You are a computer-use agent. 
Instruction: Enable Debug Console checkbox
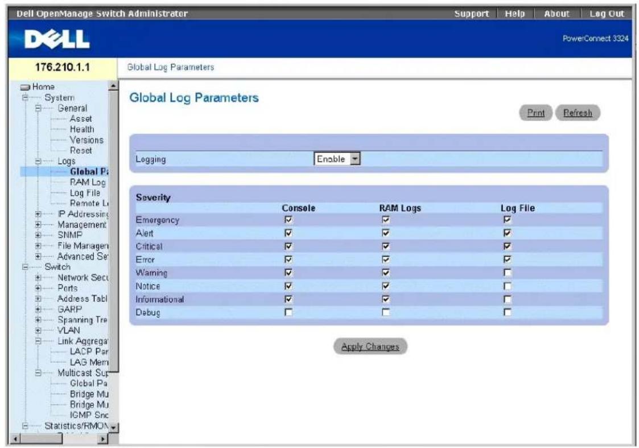pos(288,313)
